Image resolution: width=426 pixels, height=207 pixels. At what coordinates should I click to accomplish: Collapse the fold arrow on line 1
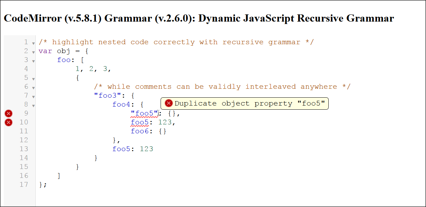click(33, 44)
